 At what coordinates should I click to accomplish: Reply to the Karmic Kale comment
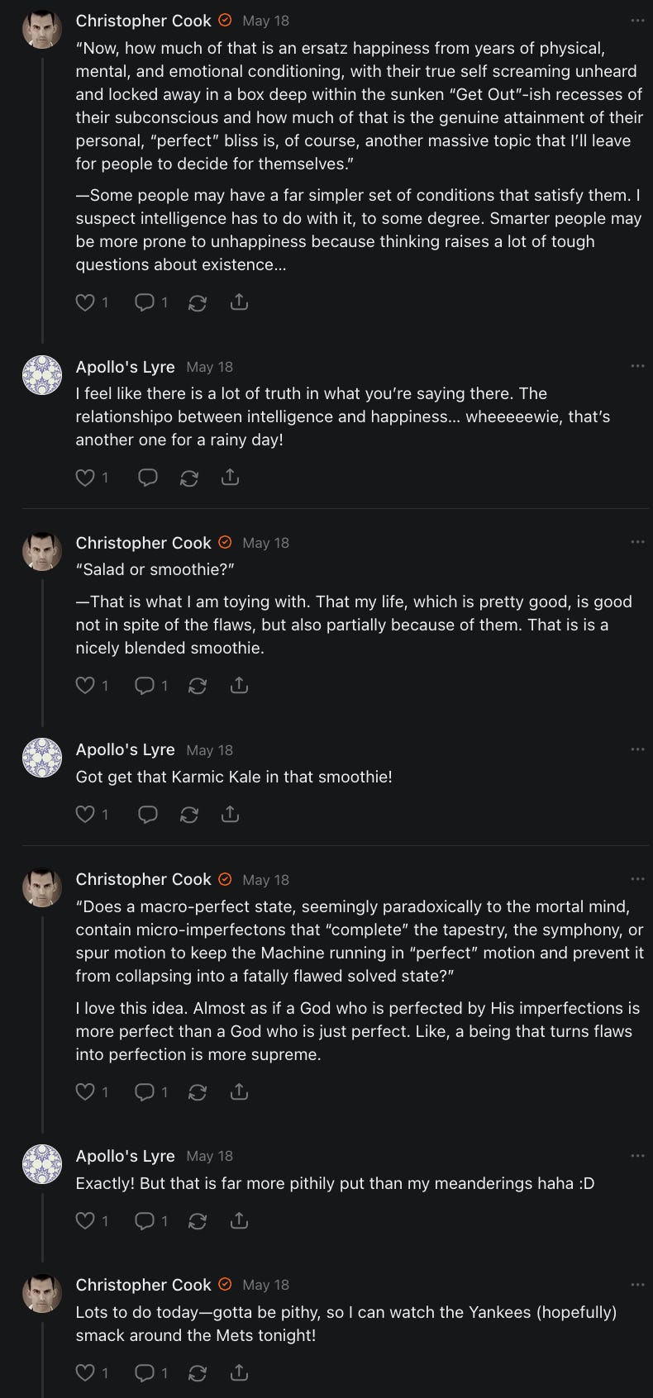tap(147, 815)
